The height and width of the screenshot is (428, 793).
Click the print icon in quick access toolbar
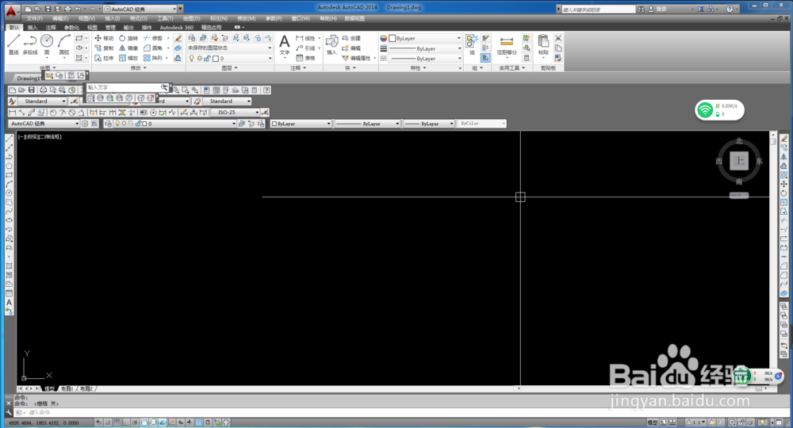click(x=67, y=9)
